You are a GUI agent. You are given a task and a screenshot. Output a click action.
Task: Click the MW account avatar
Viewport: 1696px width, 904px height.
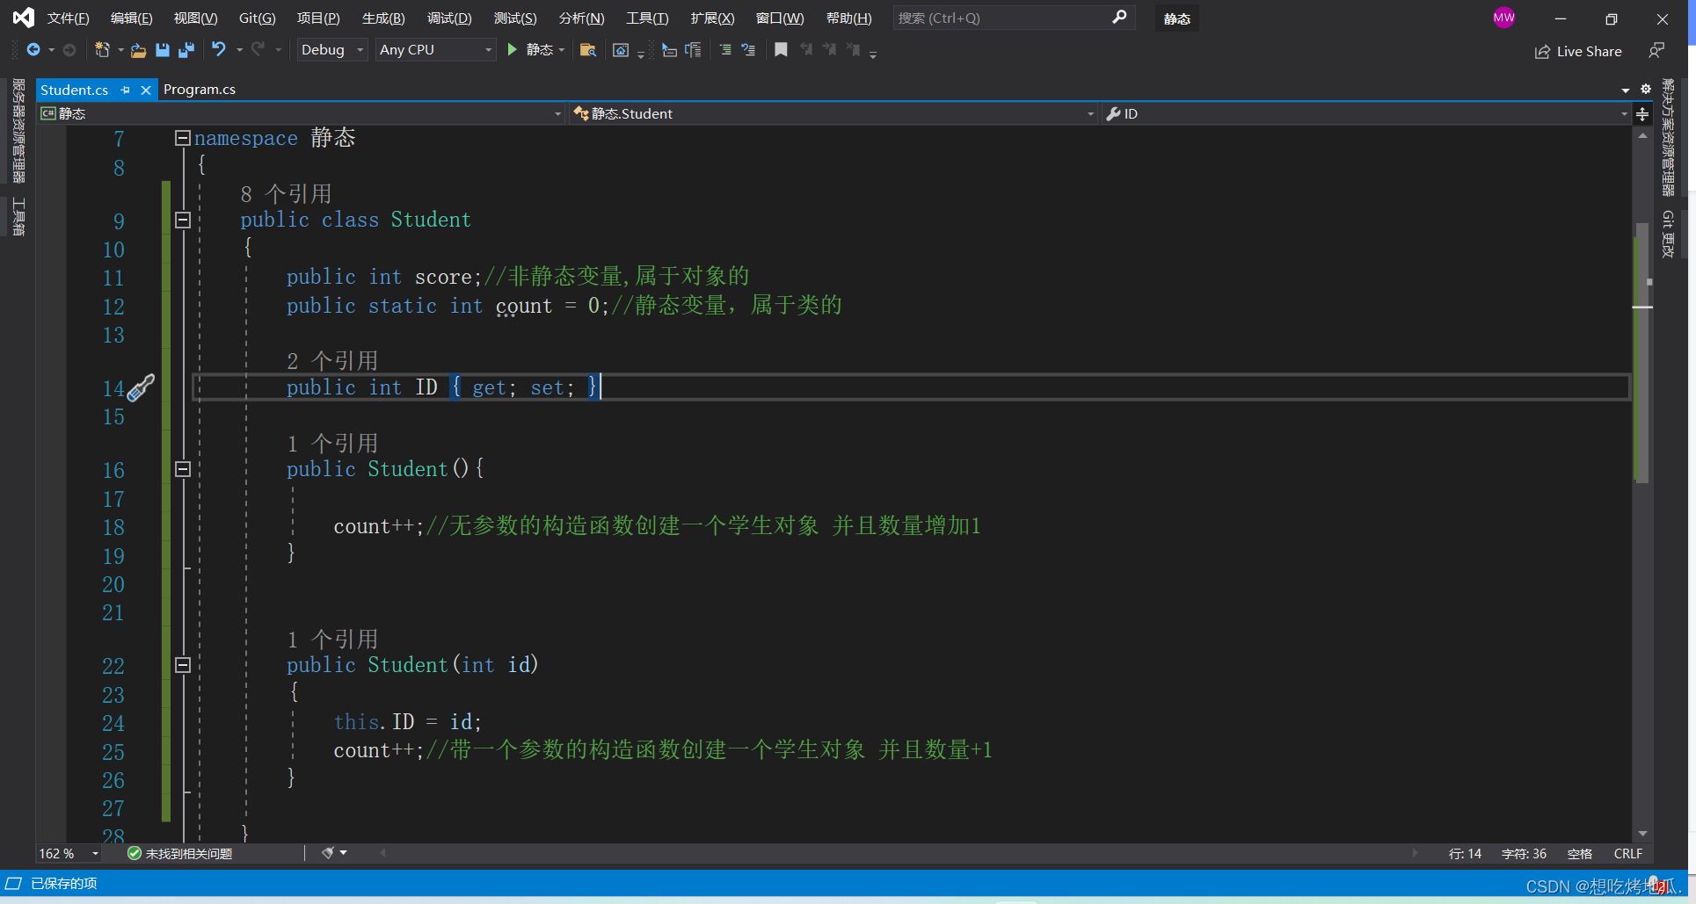pyautogui.click(x=1503, y=18)
